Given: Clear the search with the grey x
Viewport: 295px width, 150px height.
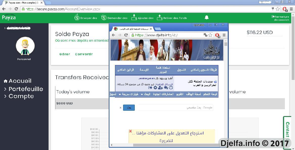Looking at the screenshot, I should coord(121,108).
